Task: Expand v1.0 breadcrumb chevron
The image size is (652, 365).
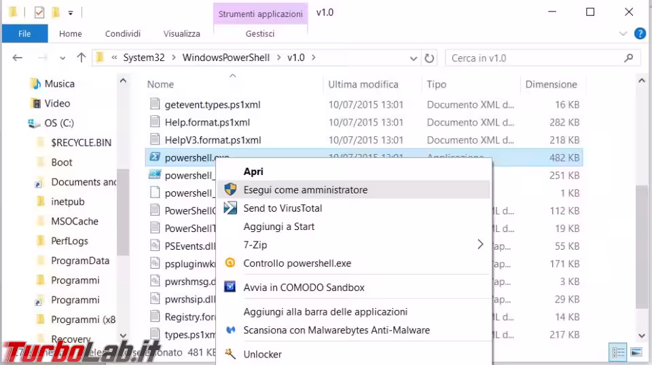Action: [x=314, y=58]
